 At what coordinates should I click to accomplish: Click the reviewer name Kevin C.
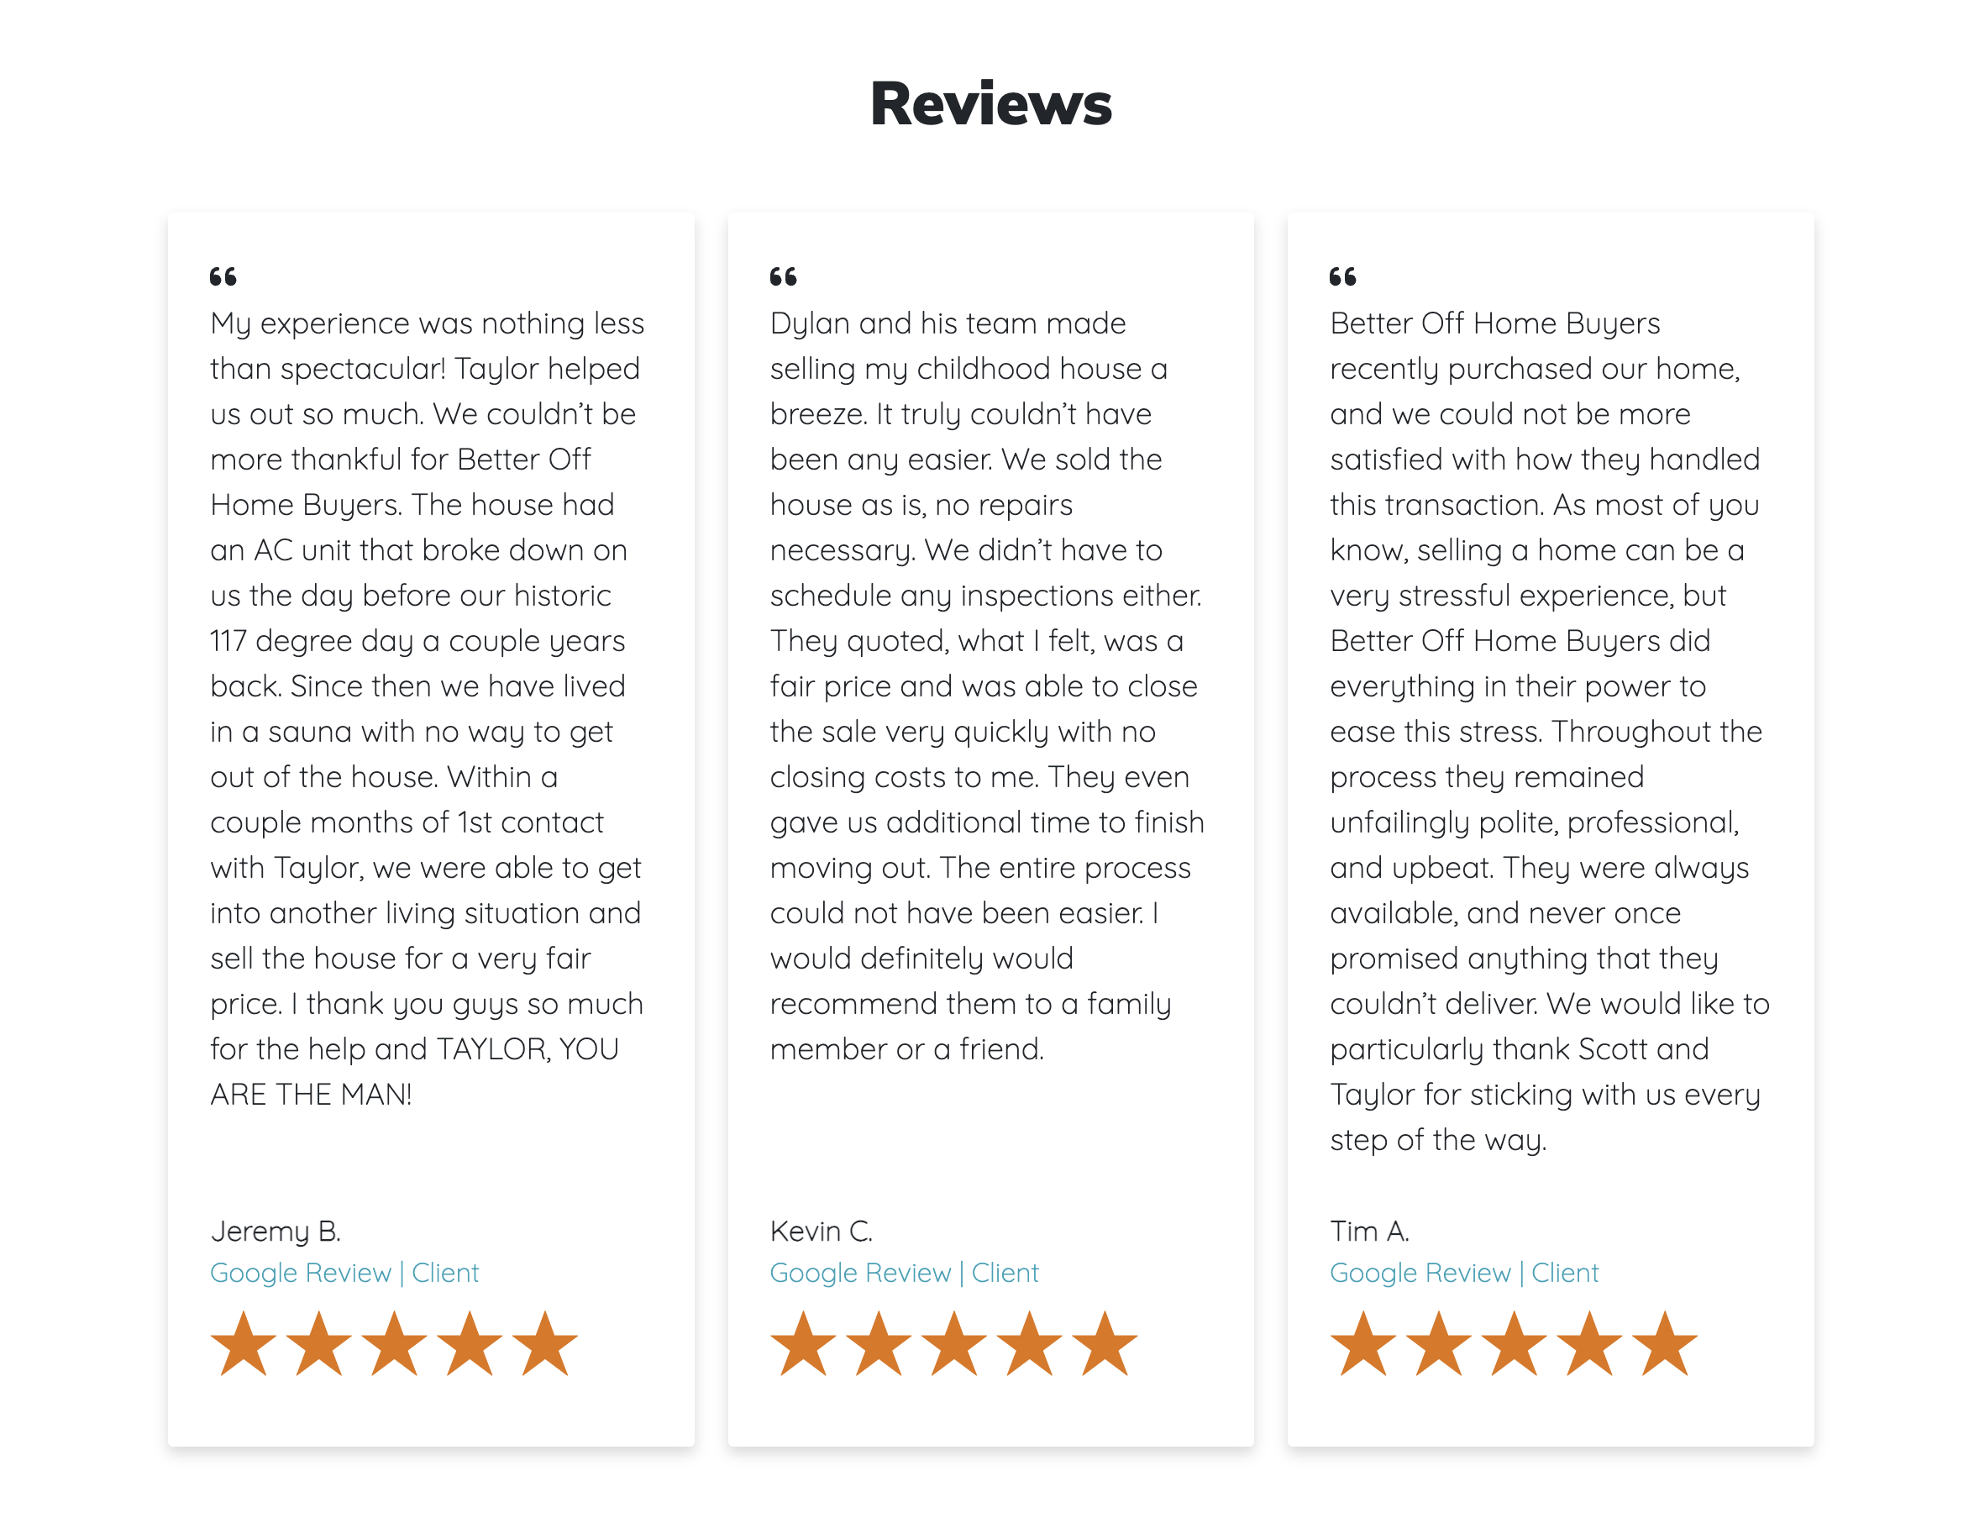[x=821, y=1232]
